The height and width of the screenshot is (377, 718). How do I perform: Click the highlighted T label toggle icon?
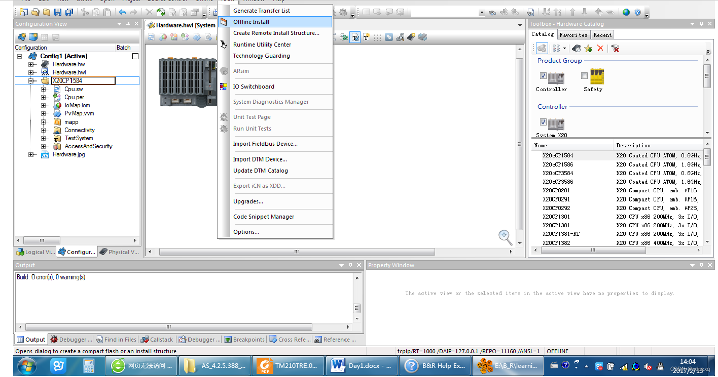(355, 37)
